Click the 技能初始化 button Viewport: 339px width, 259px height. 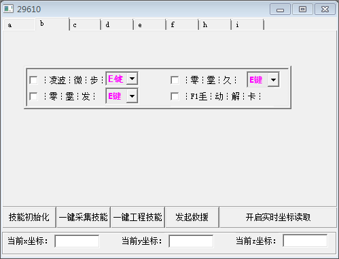[x=29, y=217]
